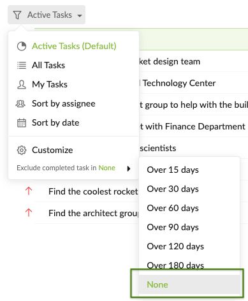
Task: Choose Sort by assignee option
Action: pos(64,103)
